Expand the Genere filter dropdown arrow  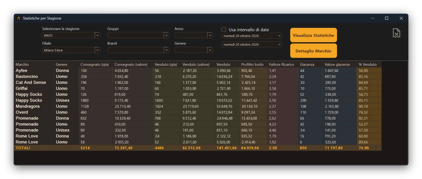click(x=210, y=50)
